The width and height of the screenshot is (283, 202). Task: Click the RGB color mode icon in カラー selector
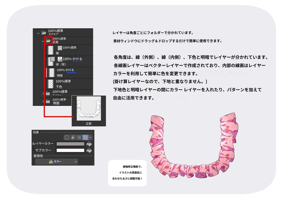click(x=51, y=161)
